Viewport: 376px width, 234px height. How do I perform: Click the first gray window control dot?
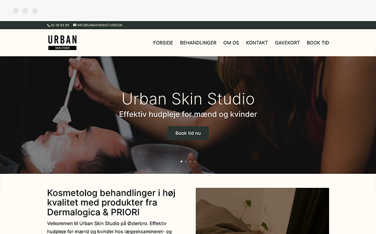coord(16,11)
